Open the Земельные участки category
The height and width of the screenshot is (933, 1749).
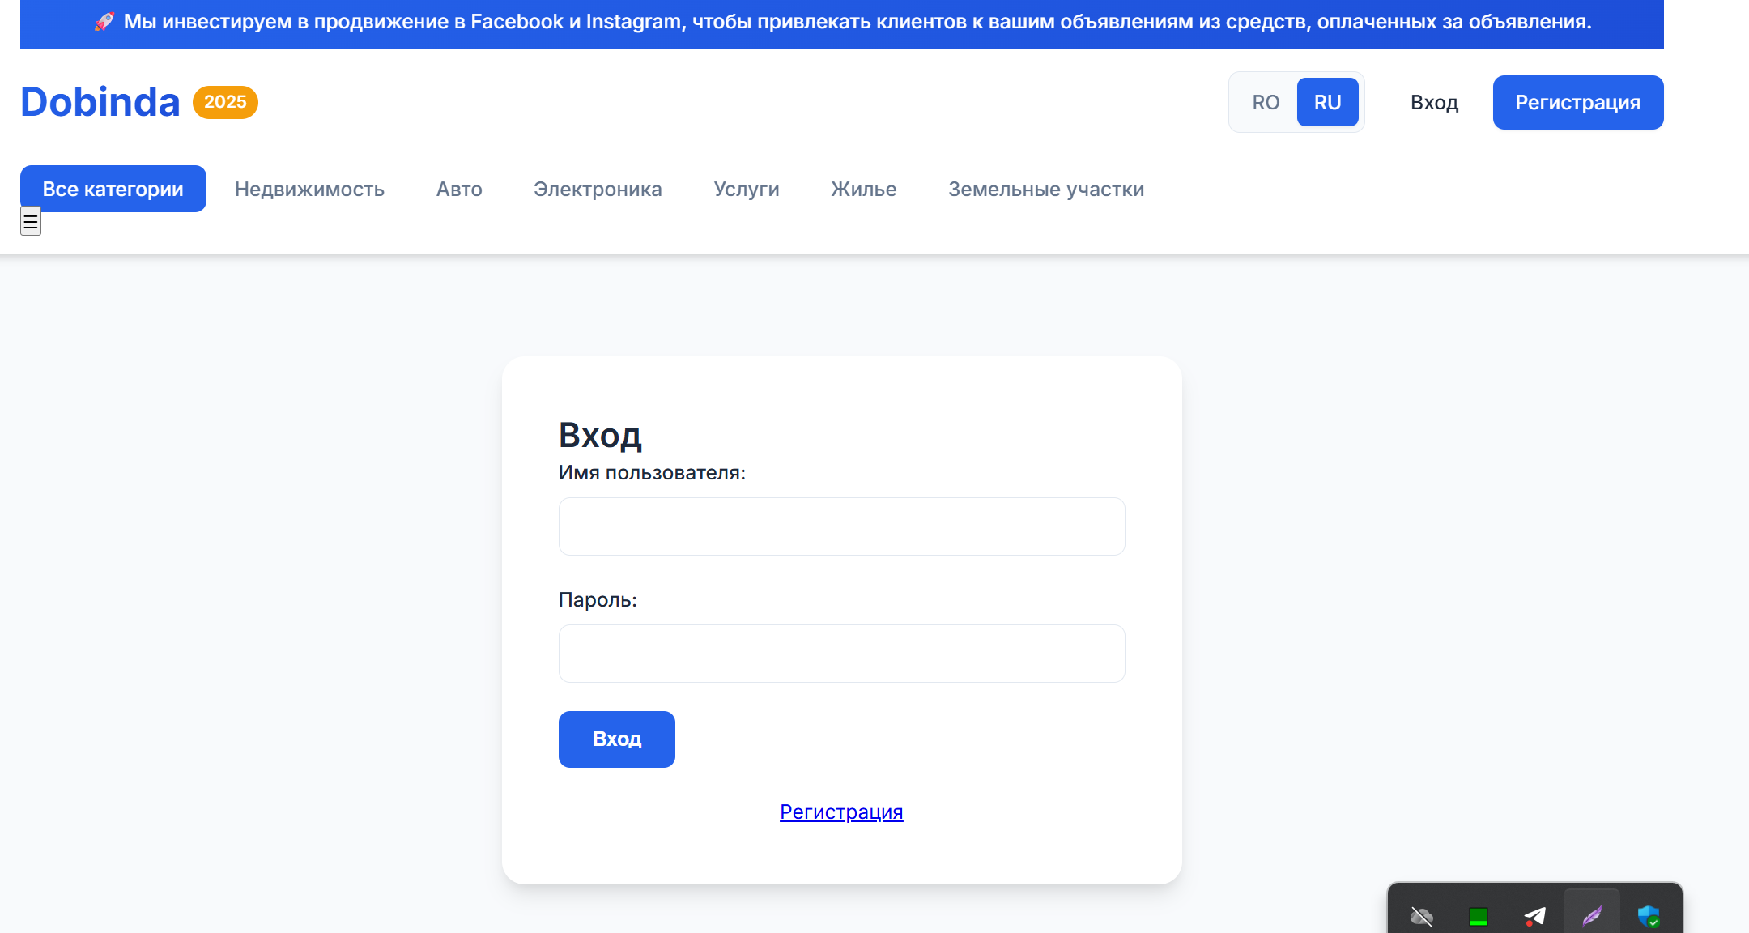point(1046,189)
